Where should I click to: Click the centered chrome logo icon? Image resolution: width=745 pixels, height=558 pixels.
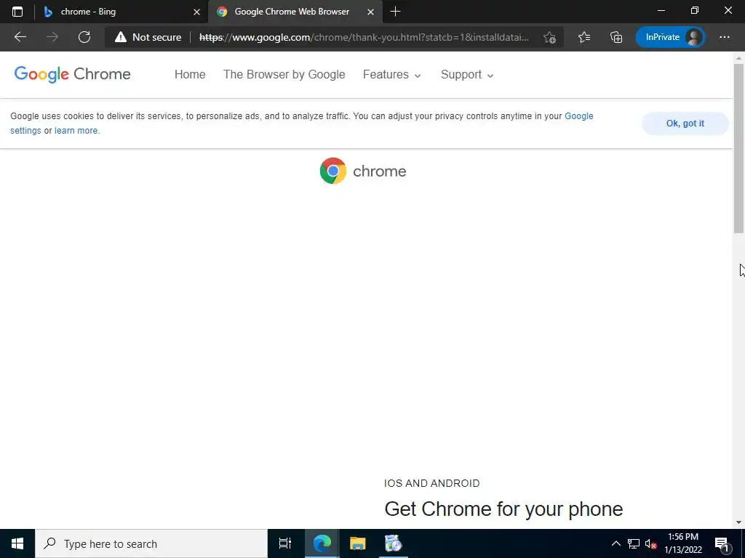[333, 171]
